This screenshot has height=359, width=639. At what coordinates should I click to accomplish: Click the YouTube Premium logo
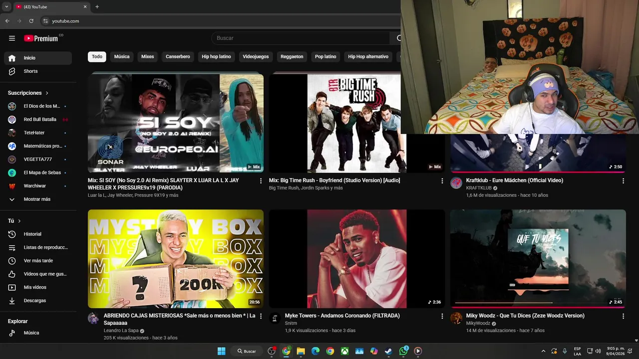pyautogui.click(x=42, y=38)
